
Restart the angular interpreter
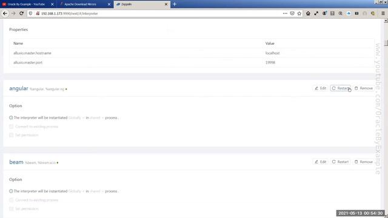[x=341, y=88]
